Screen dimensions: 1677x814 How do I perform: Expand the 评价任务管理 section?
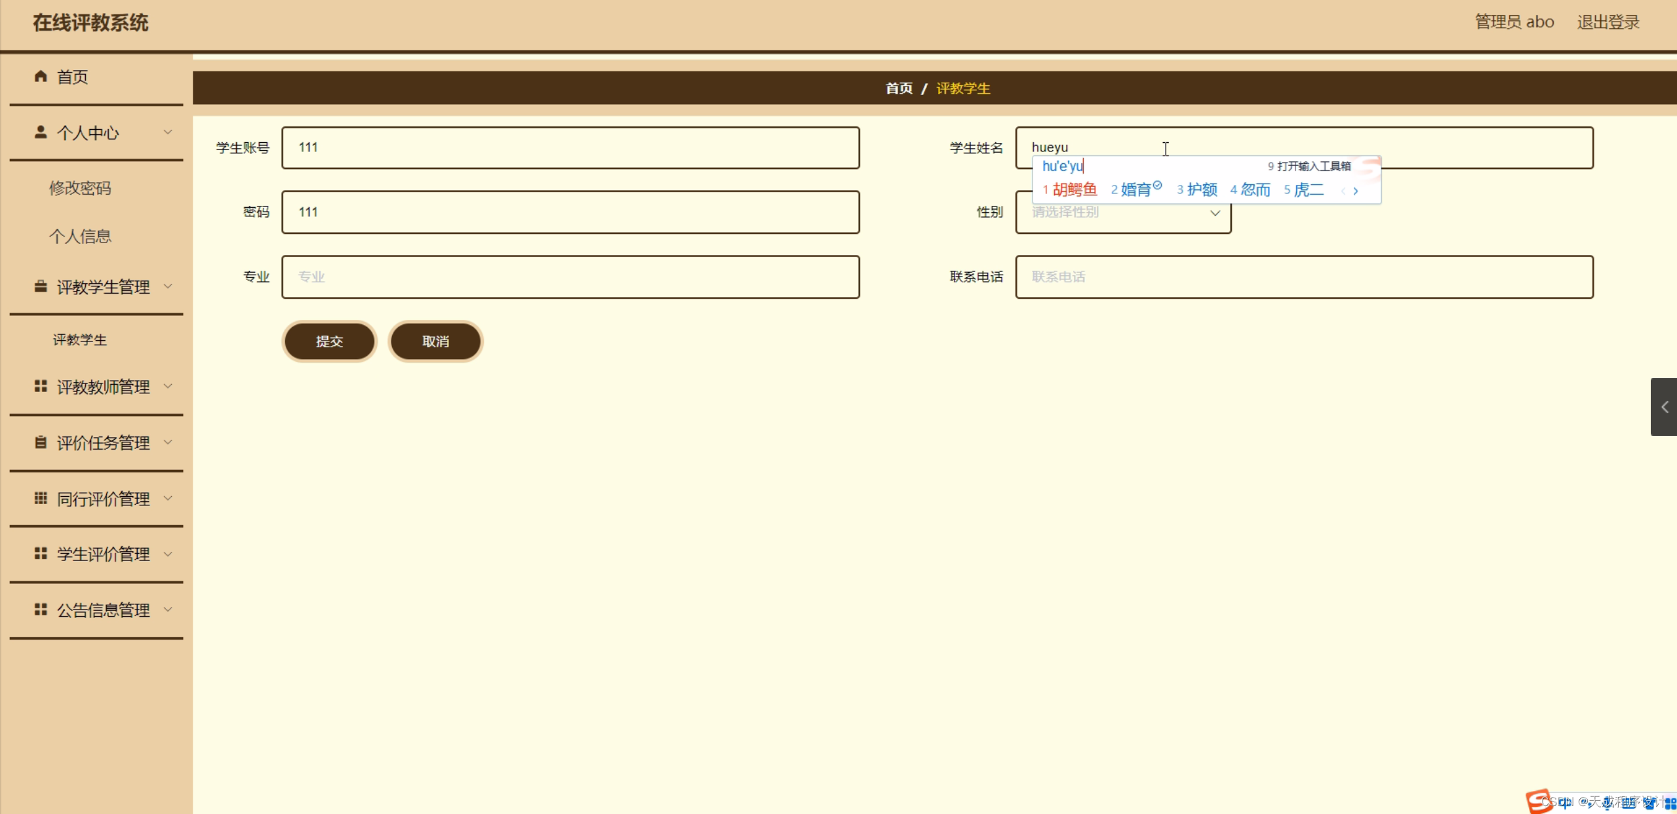point(168,442)
